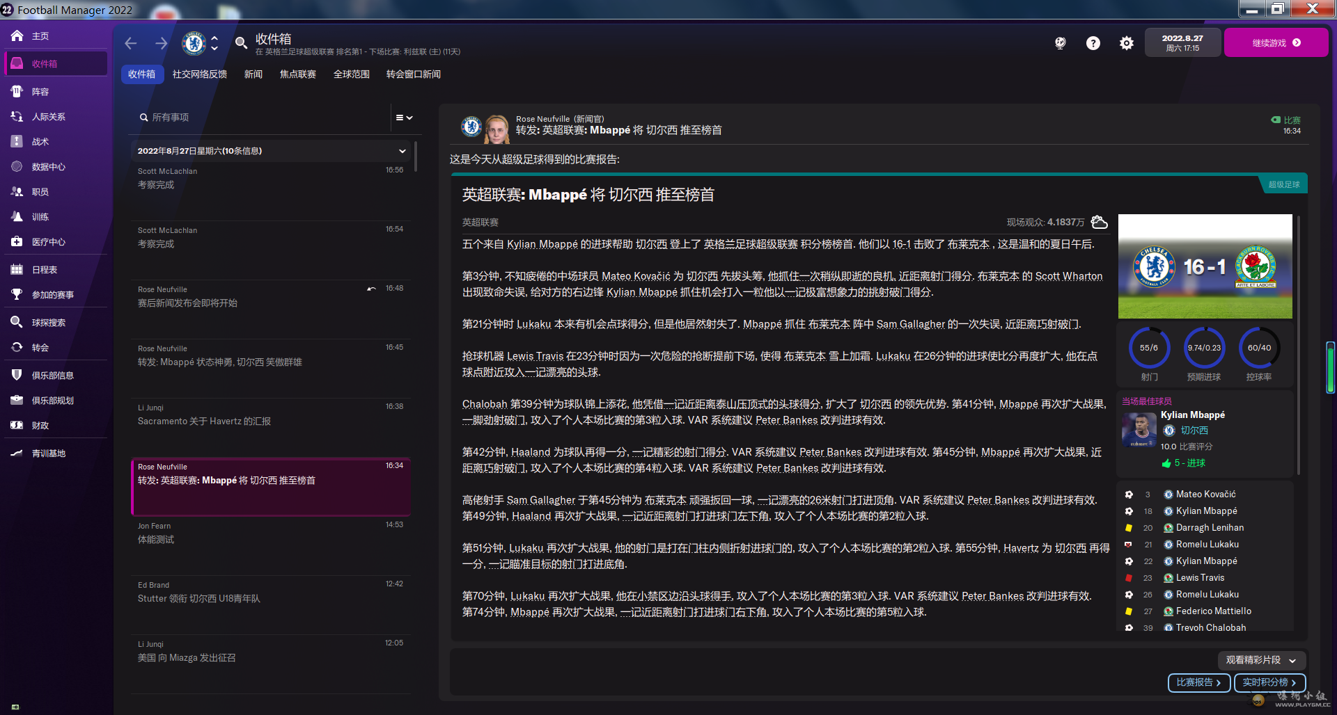Click Darragh Lenihan yellow card event

[1210, 527]
